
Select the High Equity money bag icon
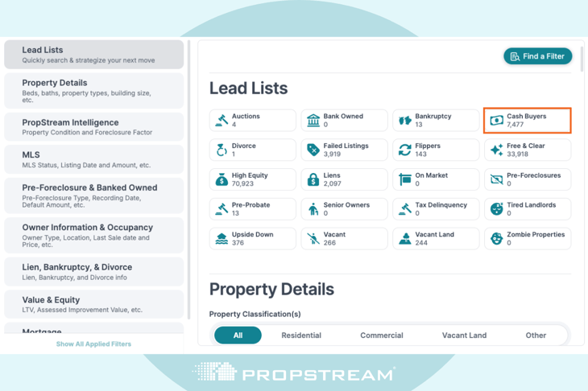[222, 179]
